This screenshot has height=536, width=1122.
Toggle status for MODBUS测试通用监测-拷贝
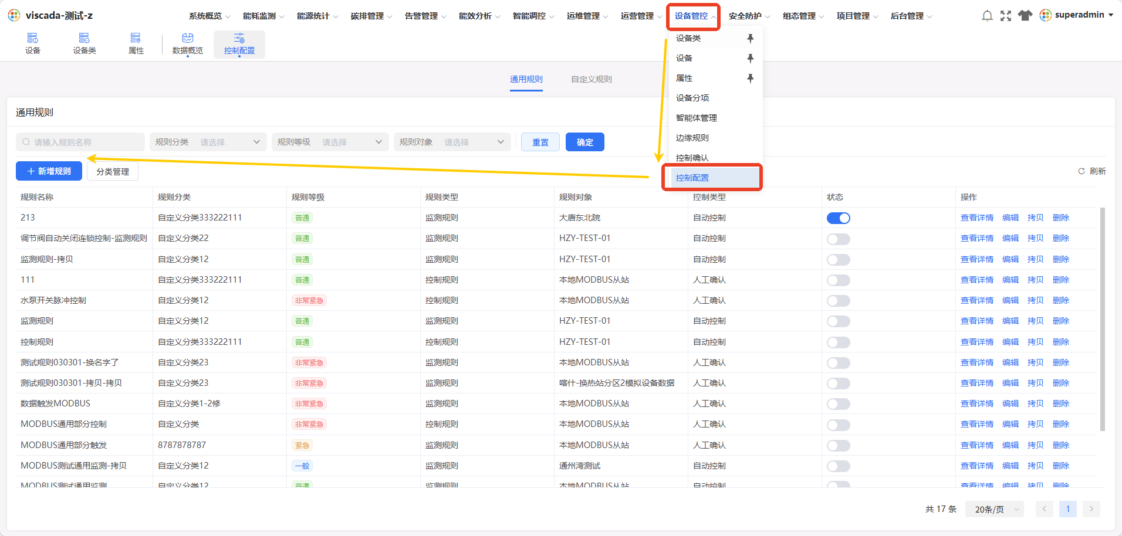pyautogui.click(x=839, y=466)
